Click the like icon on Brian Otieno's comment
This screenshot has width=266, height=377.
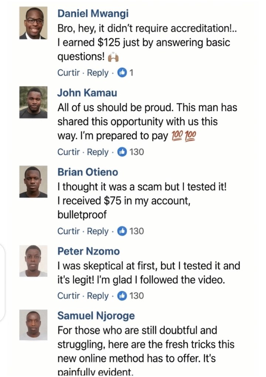[122, 231]
